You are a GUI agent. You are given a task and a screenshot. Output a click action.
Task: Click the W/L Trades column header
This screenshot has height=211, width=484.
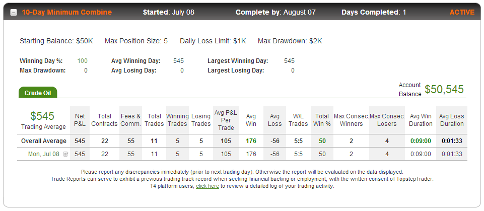[298, 120]
